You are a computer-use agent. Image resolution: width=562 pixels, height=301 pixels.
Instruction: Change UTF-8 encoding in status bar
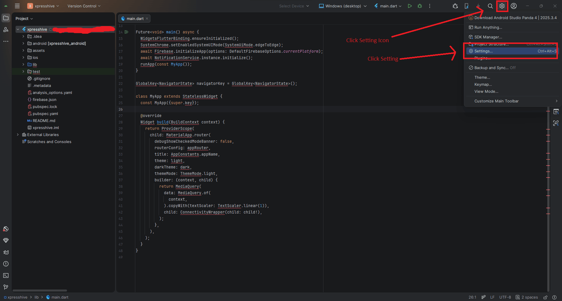[505, 297]
